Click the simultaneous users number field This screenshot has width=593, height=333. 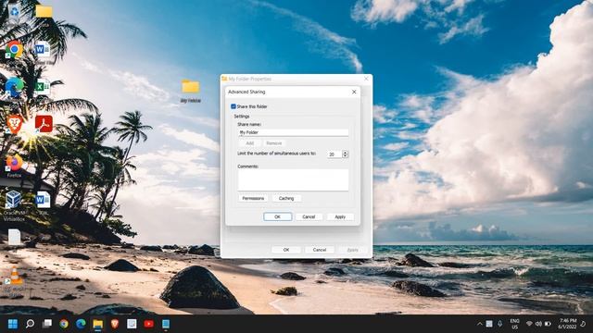(x=334, y=154)
